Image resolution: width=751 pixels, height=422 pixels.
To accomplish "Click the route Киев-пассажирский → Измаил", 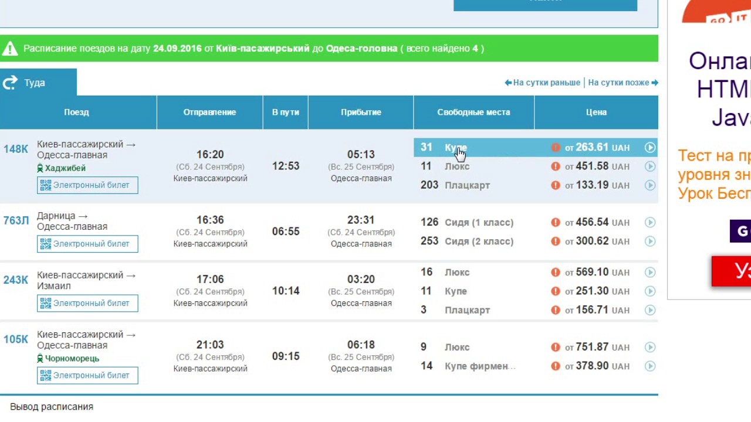I will click(x=86, y=281).
